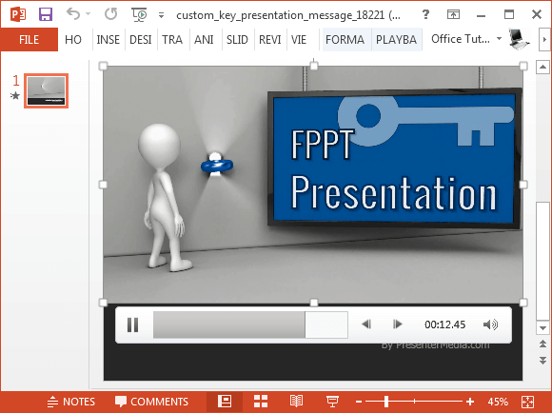Switch to Reading View

pos(296,402)
